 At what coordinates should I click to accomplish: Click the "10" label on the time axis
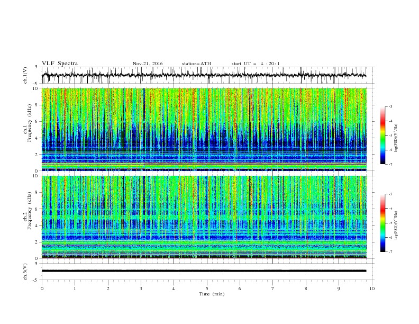[372, 289]
